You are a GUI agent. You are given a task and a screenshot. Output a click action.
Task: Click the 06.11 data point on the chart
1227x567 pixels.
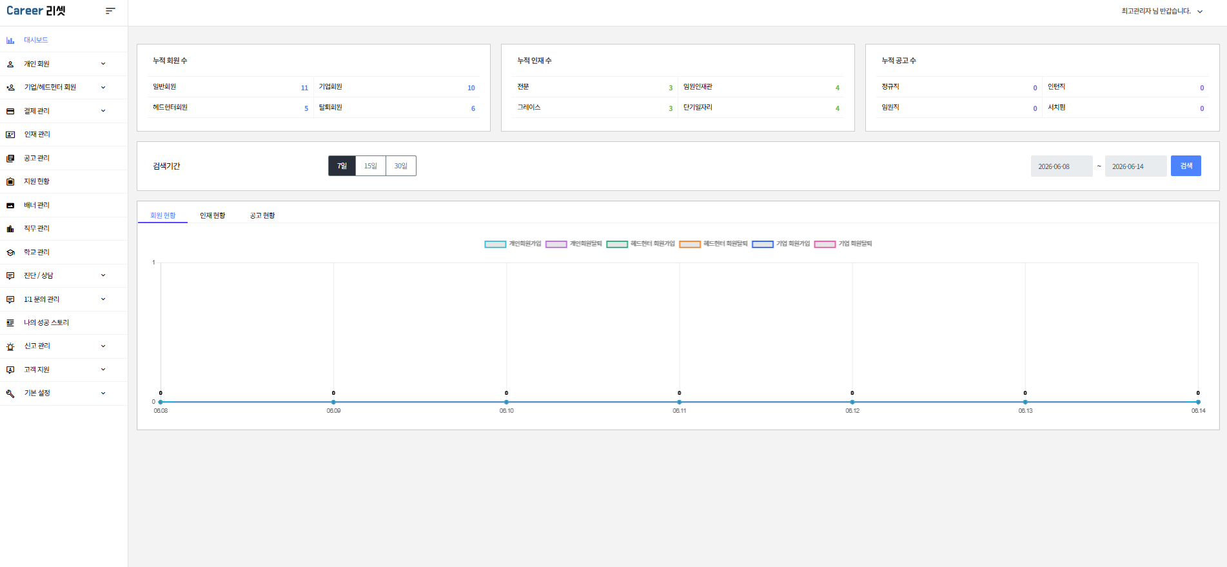pos(680,402)
